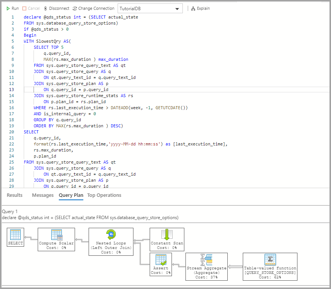331x289 pixels.
Task: Click the Cancel query control
Action: click(x=31, y=8)
